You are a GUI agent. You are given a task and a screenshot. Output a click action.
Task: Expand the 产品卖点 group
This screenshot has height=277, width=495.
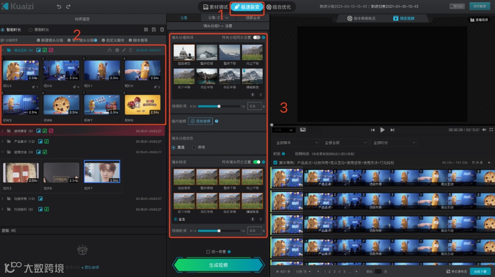point(3,141)
